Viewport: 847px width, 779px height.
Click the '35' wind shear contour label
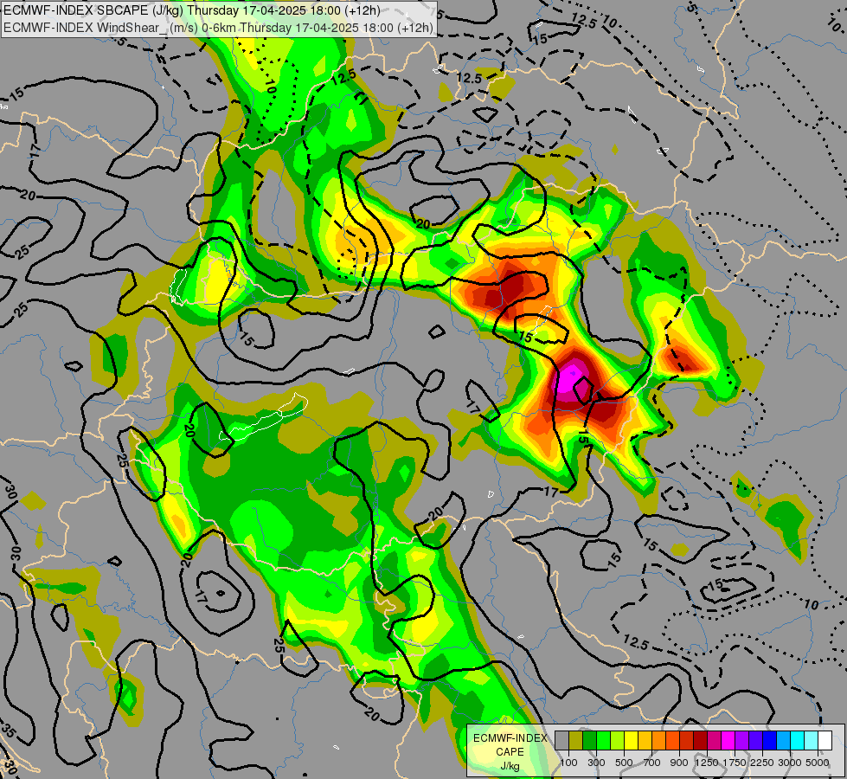pos(8,731)
